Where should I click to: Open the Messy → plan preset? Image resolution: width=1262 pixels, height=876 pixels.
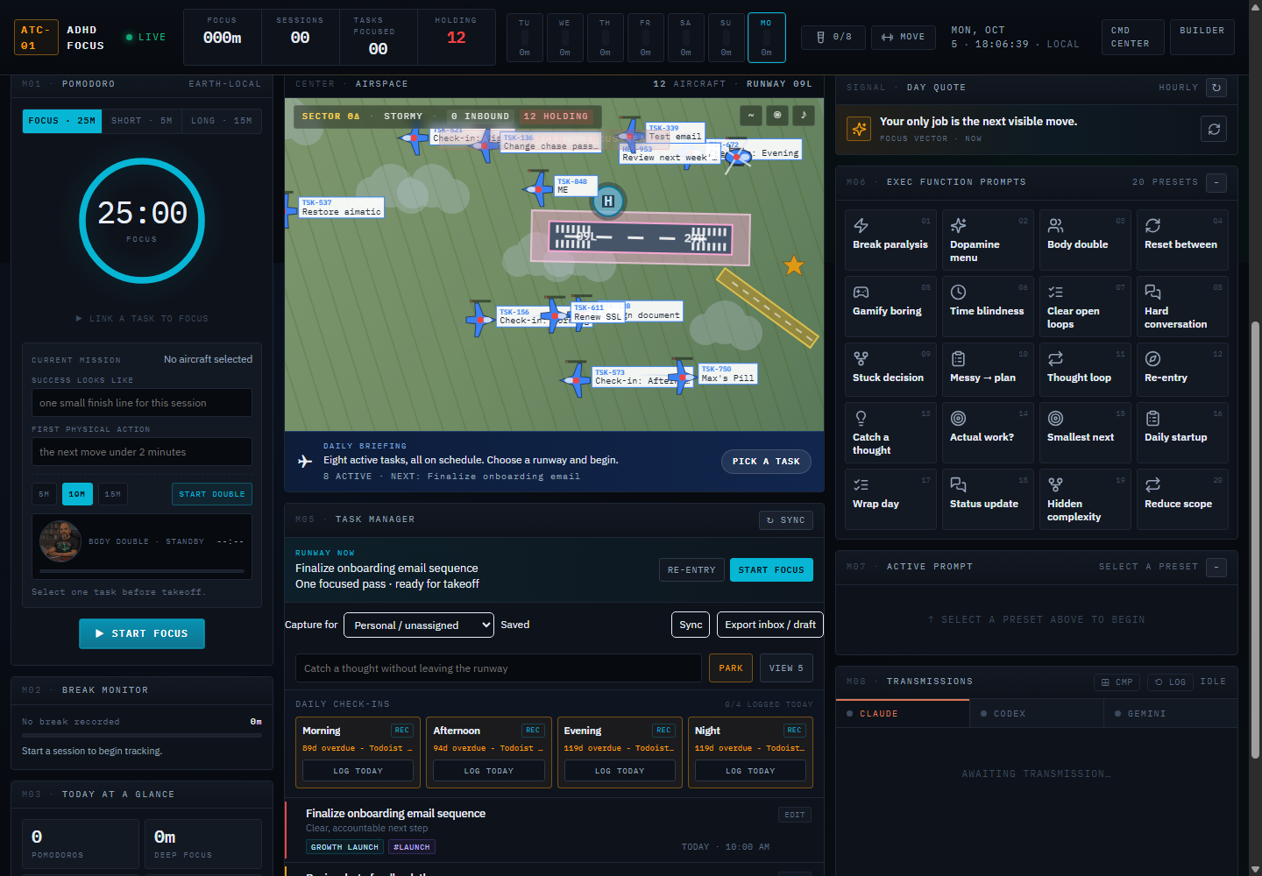pos(988,370)
